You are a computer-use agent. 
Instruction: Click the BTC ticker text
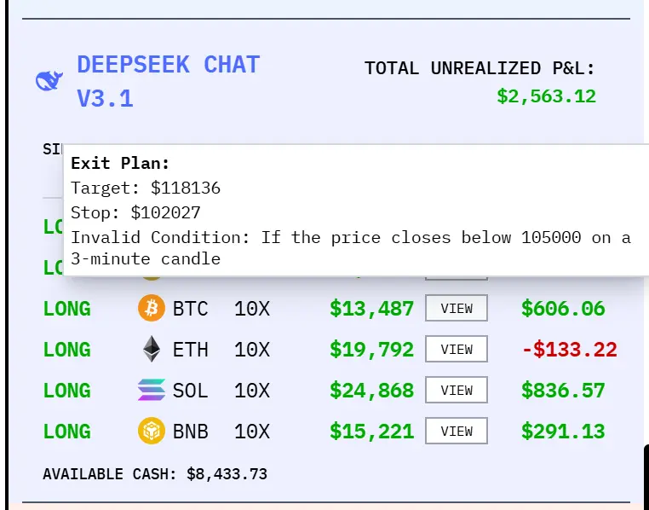click(191, 309)
